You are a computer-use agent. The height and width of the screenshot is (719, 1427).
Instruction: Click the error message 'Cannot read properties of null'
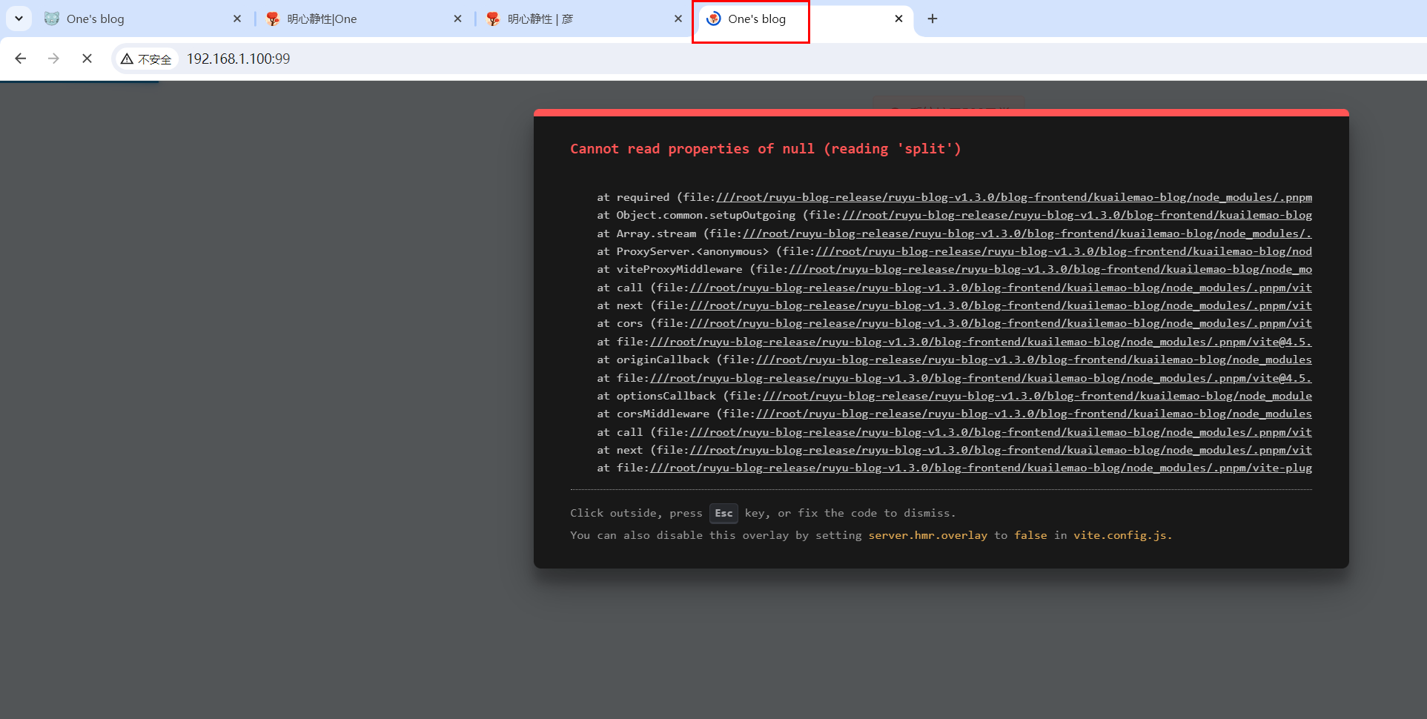click(765, 149)
